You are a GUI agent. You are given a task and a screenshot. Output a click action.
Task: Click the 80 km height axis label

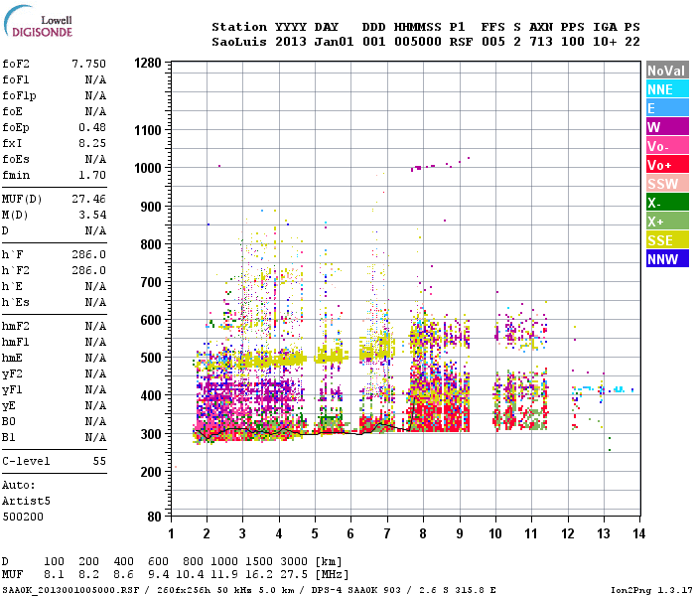(x=154, y=517)
